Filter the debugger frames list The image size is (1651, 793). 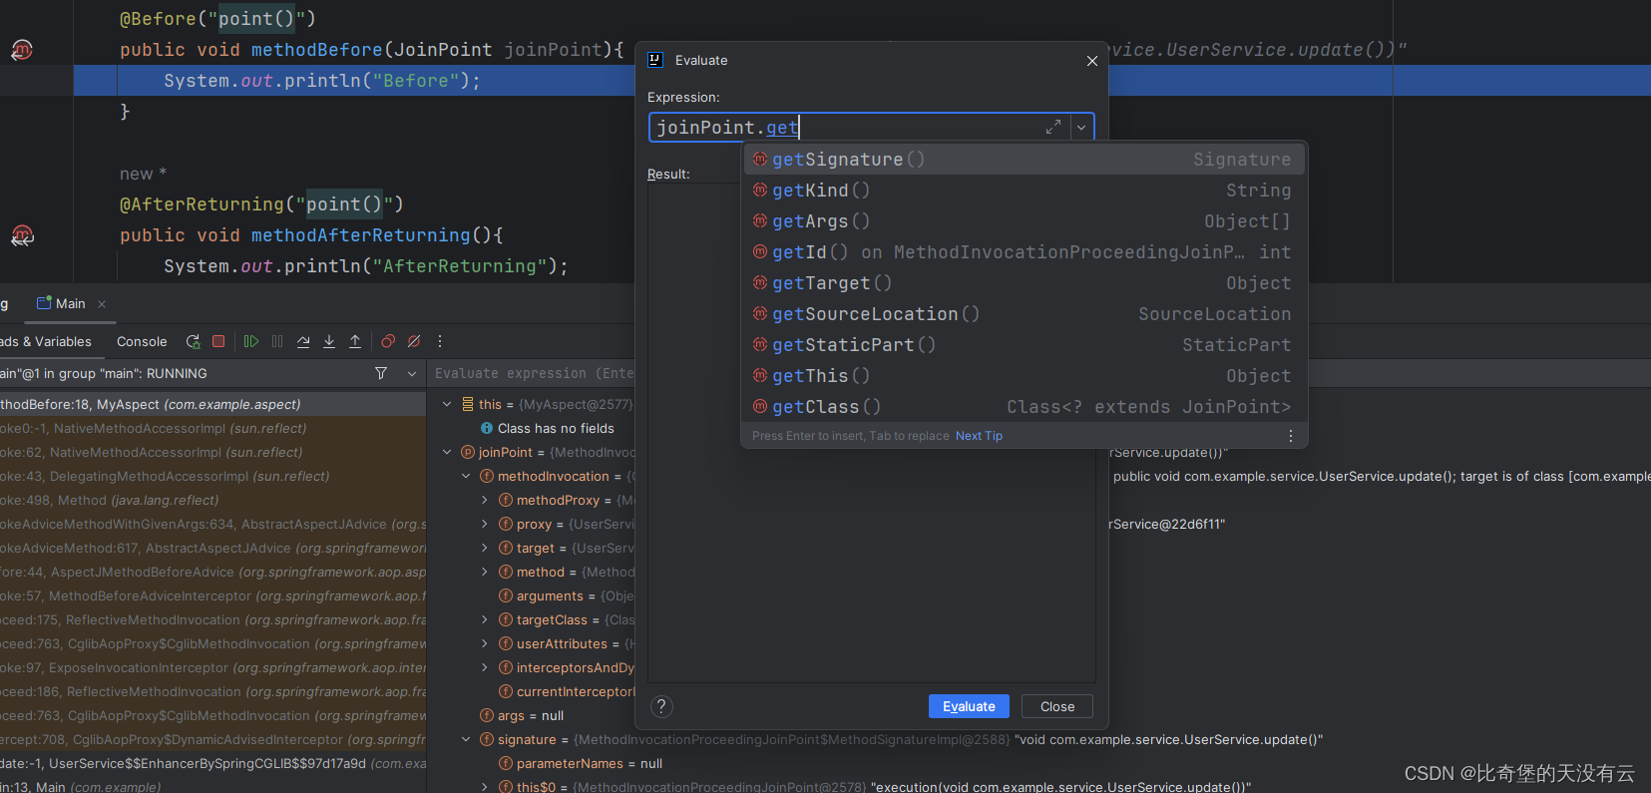[x=381, y=373]
